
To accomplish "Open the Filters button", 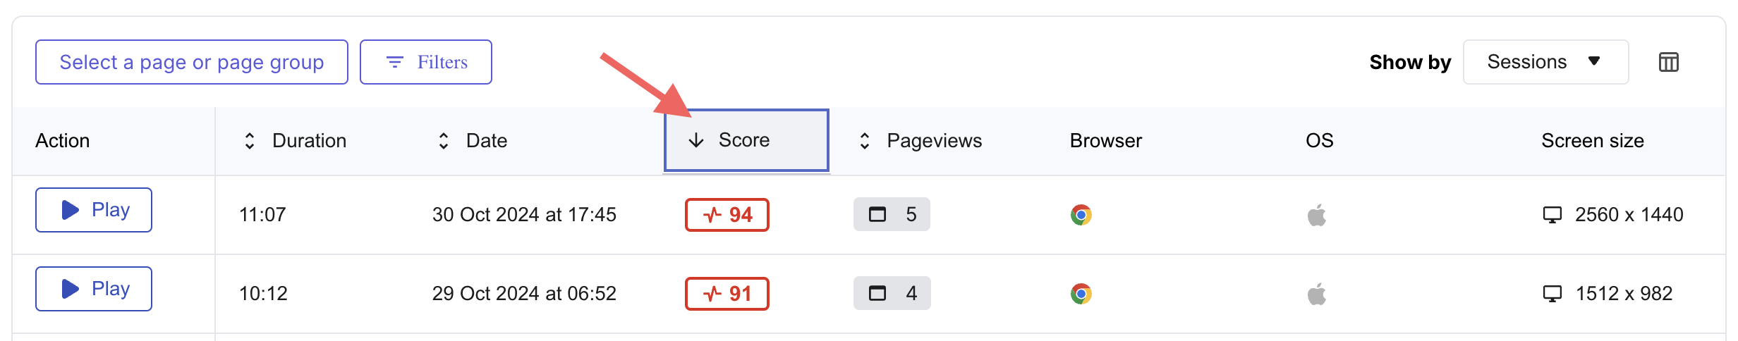I will point(426,62).
